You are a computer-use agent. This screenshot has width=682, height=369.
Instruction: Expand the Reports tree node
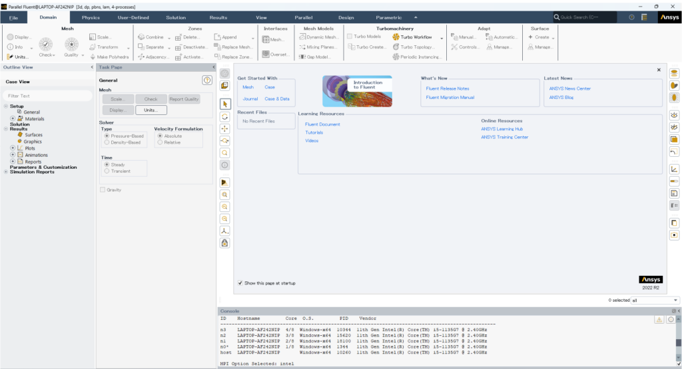pos(13,161)
